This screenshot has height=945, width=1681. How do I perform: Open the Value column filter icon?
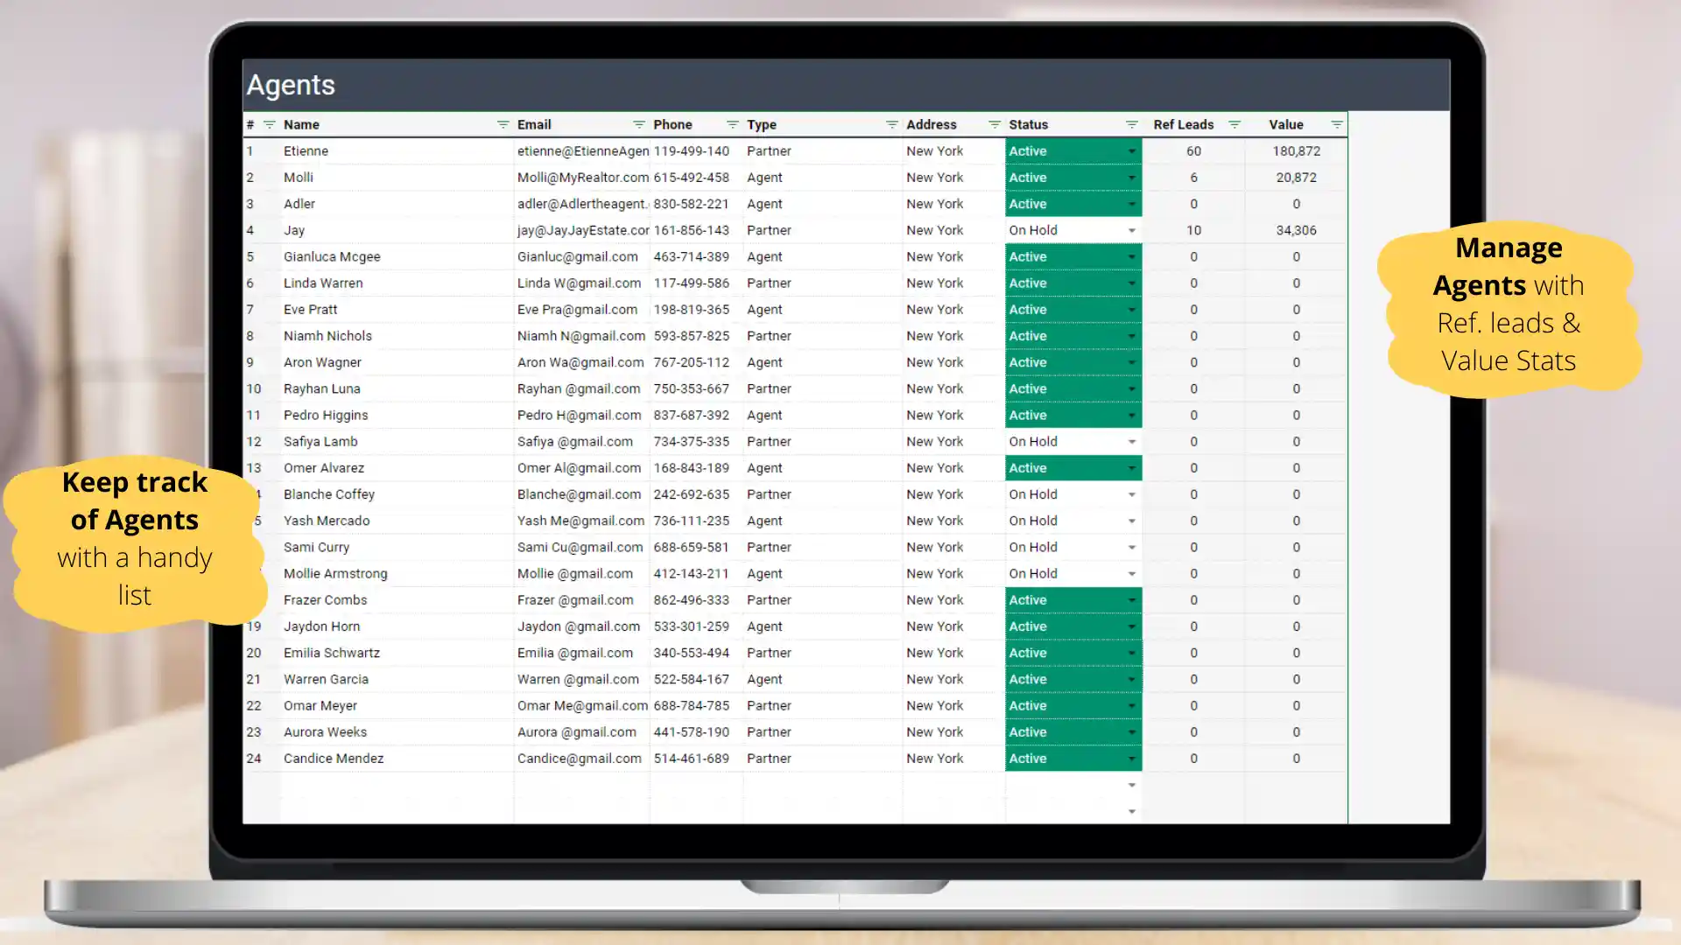pyautogui.click(x=1336, y=125)
